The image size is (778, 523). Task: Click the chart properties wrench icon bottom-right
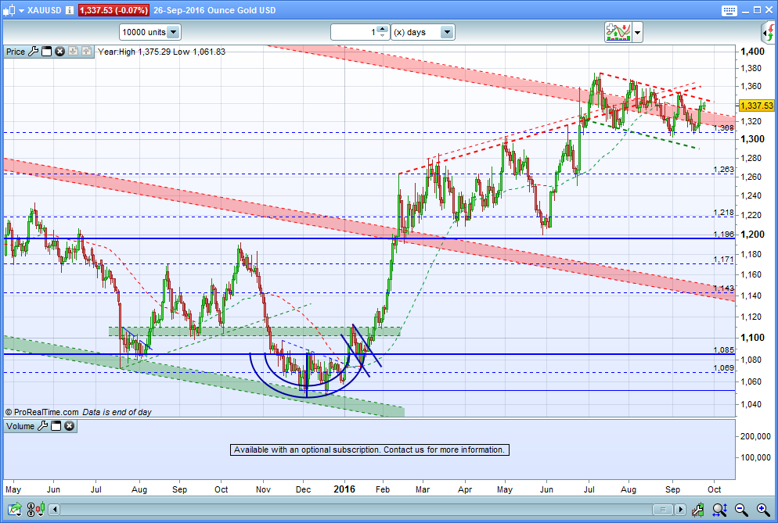(x=698, y=509)
